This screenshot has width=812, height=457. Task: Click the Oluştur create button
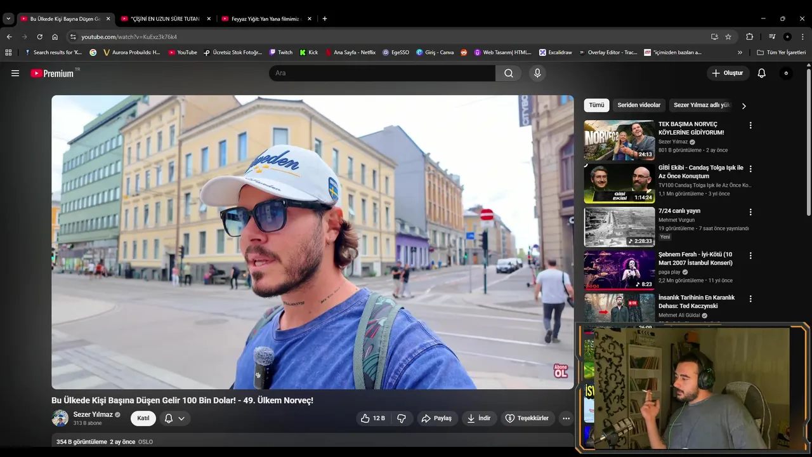(x=728, y=73)
